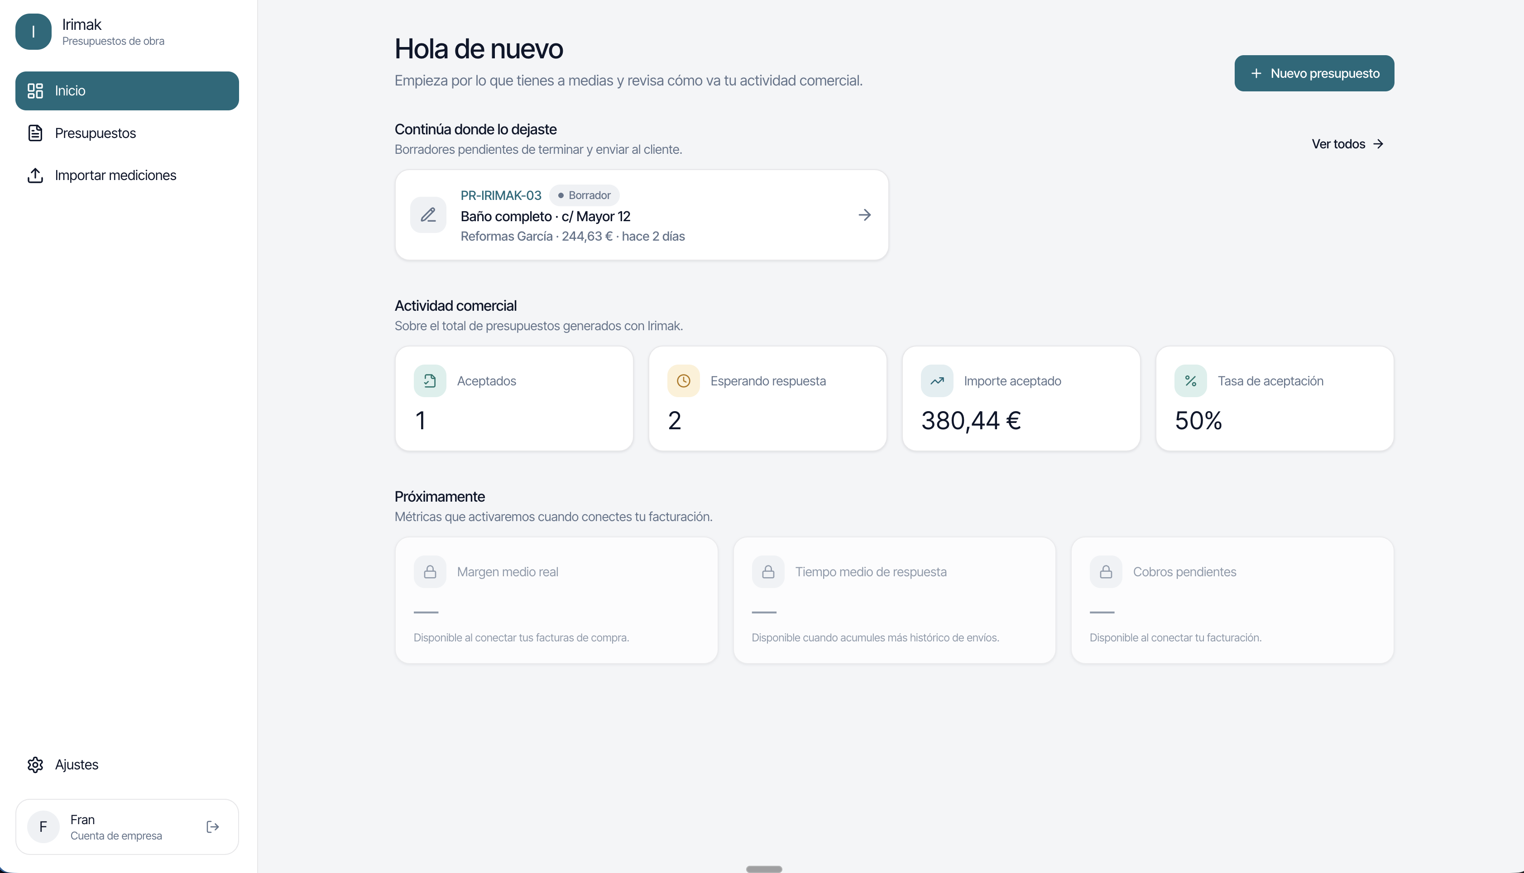Click the lock icon on Tiempo medio de respuesta
Image resolution: width=1524 pixels, height=873 pixels.
[768, 572]
